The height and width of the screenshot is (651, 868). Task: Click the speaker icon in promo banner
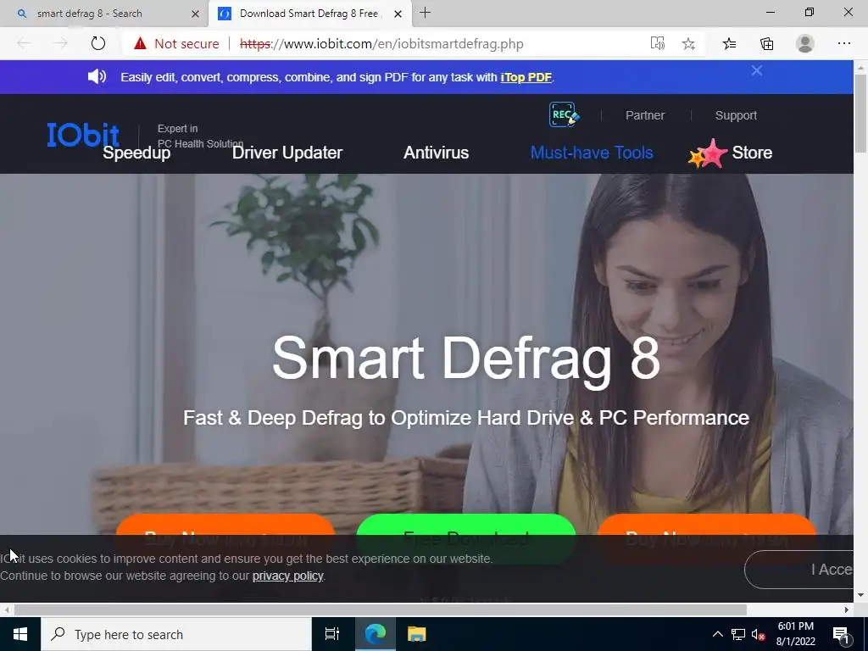pyautogui.click(x=97, y=76)
